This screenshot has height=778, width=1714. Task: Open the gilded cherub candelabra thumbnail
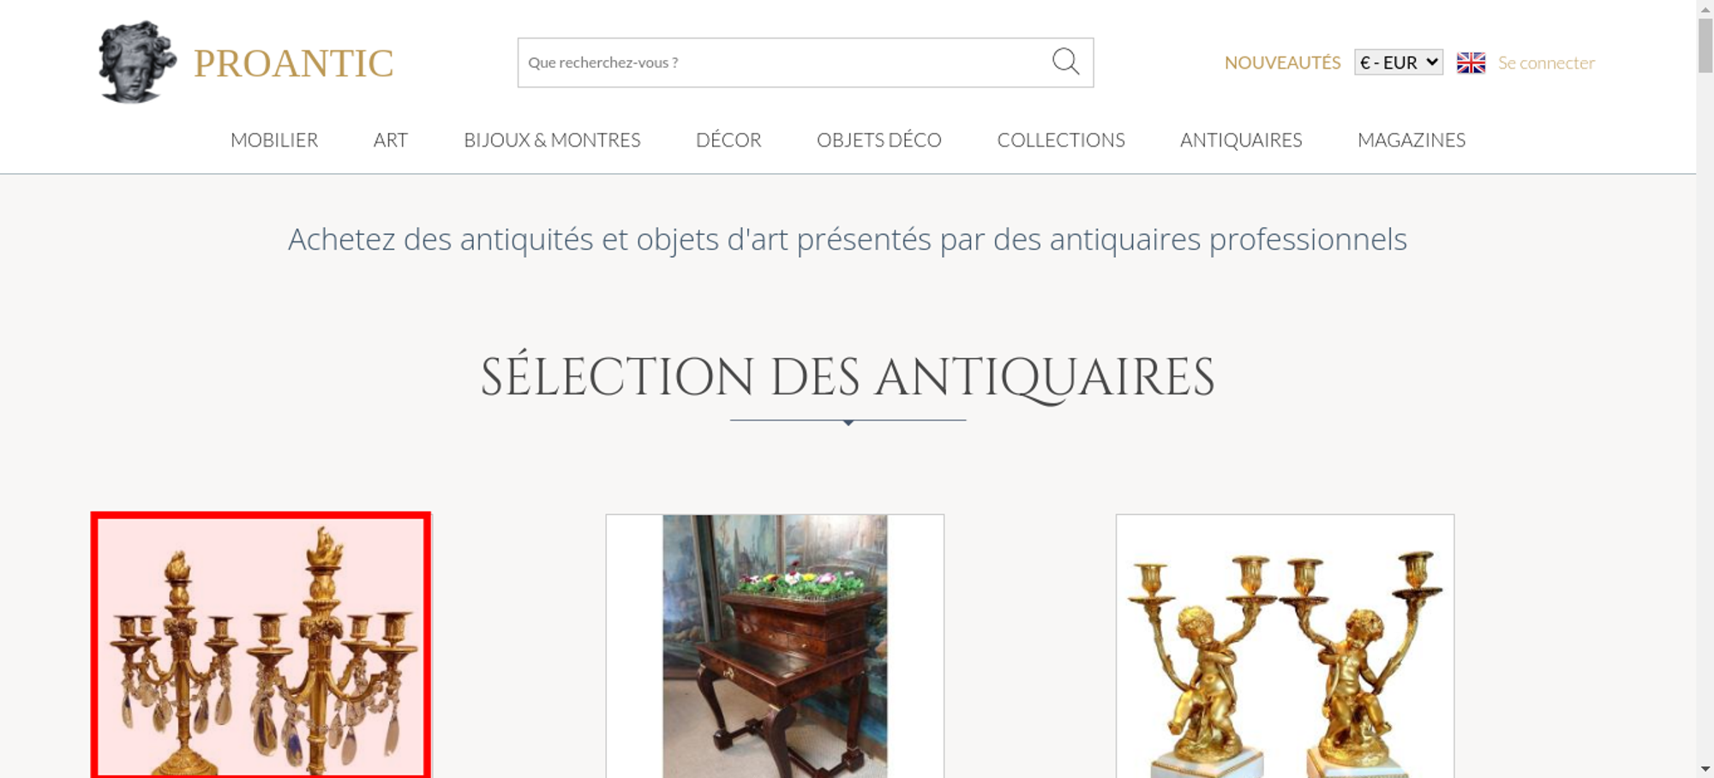tap(1285, 646)
